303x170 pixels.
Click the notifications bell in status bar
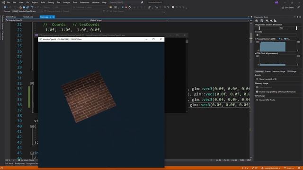coord(299,168)
